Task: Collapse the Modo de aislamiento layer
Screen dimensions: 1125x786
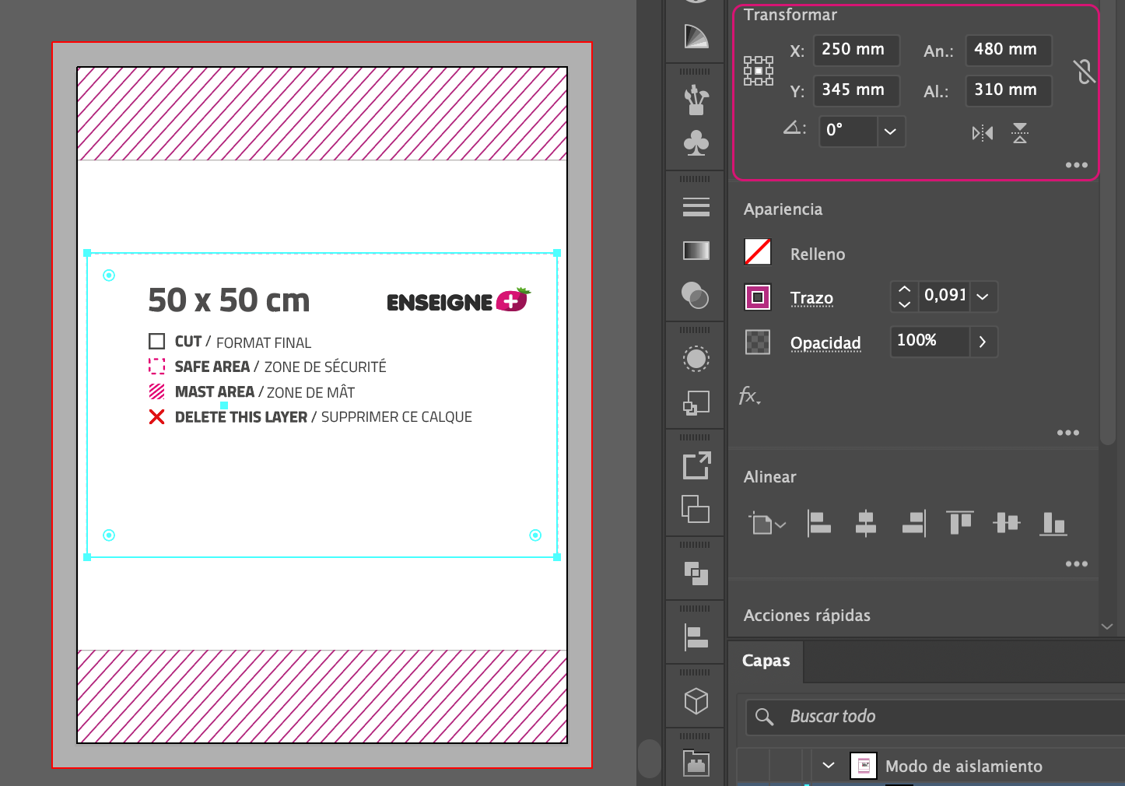Action: point(829,766)
